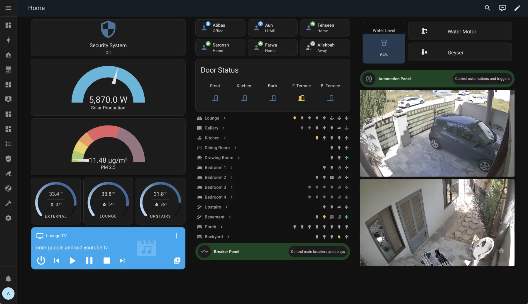Screen dimensions: 528x304
Task: Click the search icon in header
Action: coord(487,8)
